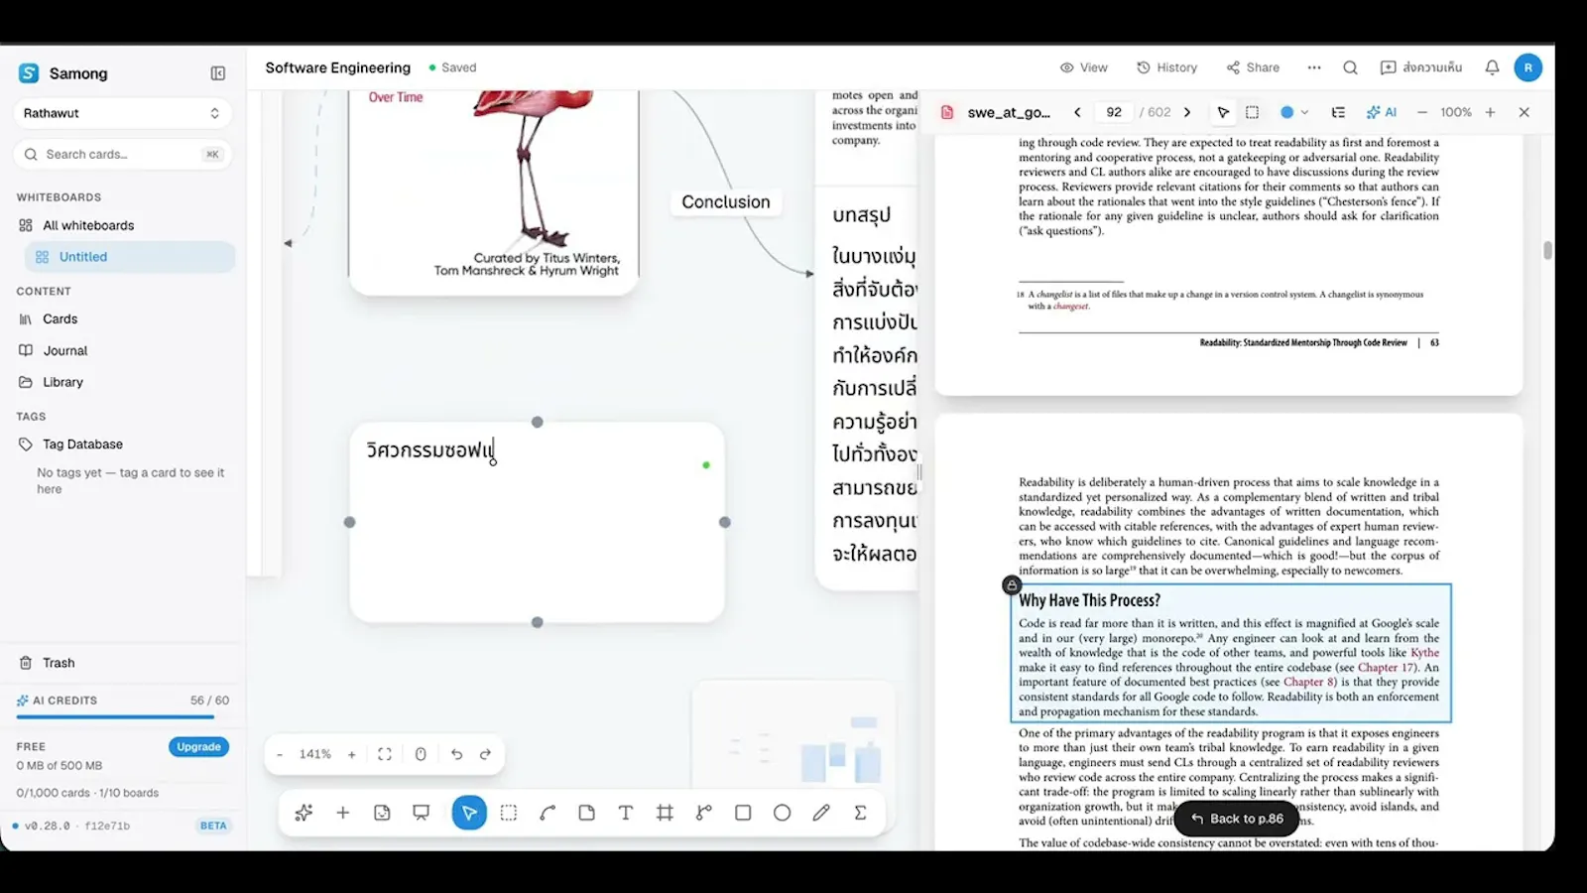Select the Rectangle shape tool
The height and width of the screenshot is (893, 1587).
click(x=743, y=813)
